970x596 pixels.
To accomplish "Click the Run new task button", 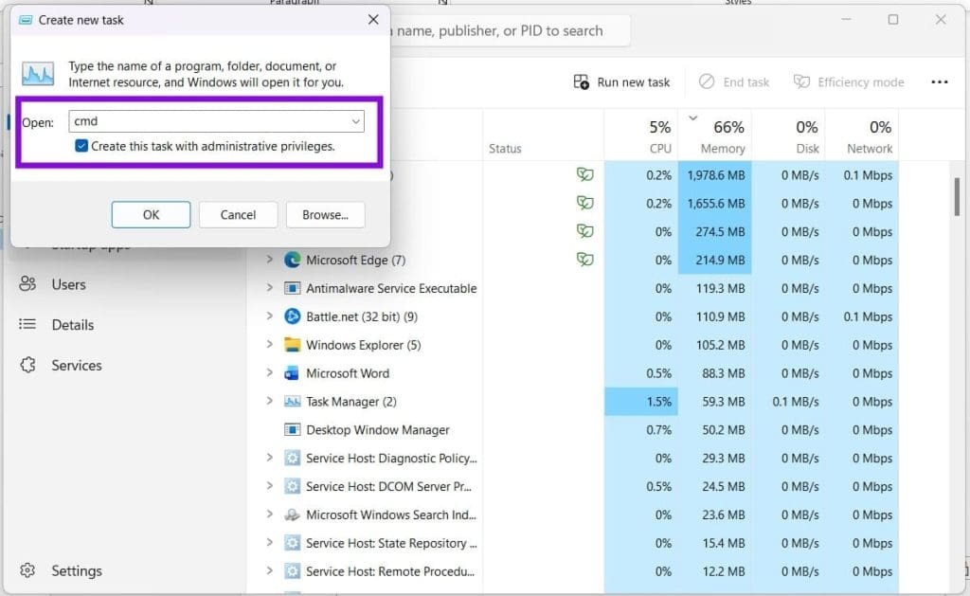I will [x=622, y=81].
